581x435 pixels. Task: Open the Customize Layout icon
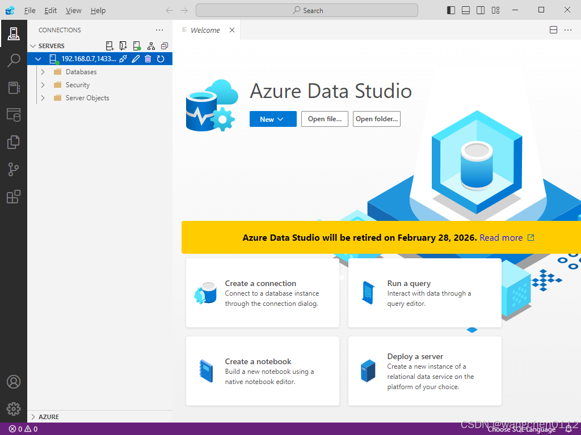[x=495, y=10]
